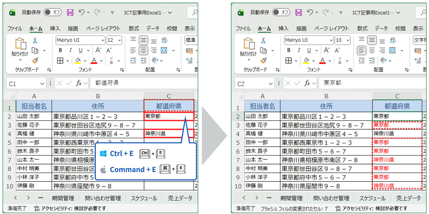Increase the font size using the A^ icon
The height and width of the screenshot is (214, 429).
(98, 50)
